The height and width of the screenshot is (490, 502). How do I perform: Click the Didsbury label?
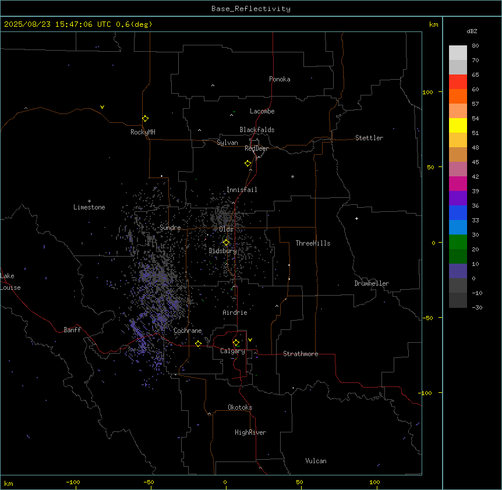223,251
